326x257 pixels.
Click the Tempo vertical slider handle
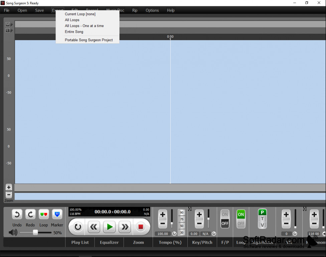click(x=172, y=224)
